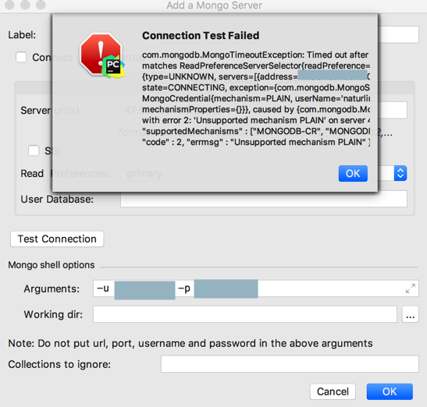This screenshot has height=407, width=427.
Task: Click the gray close window button
Action: pos(9,5)
